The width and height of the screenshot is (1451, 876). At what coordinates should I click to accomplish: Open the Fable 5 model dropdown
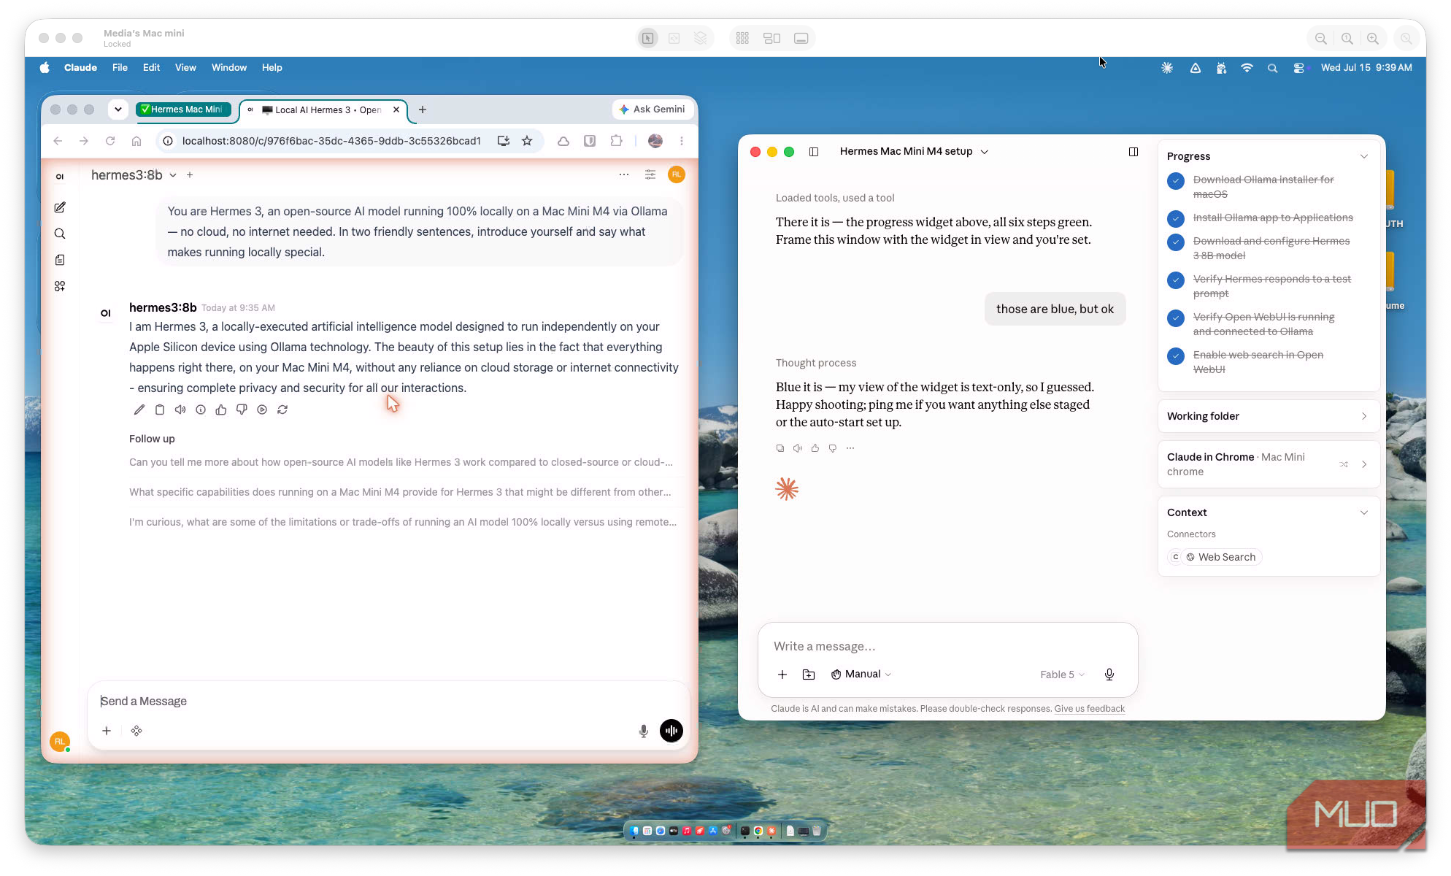coord(1062,675)
